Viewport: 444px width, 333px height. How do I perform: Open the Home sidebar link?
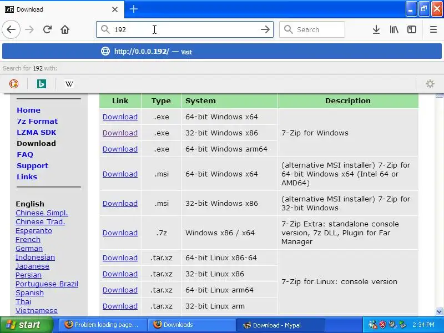[x=28, y=110]
